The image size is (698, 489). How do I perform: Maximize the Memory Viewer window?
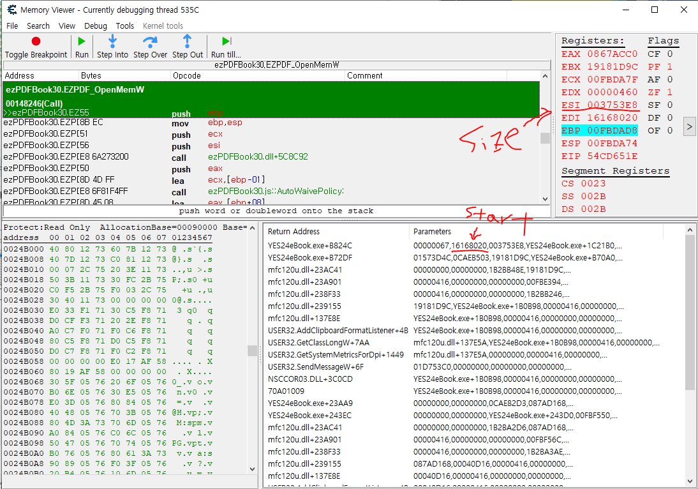(x=655, y=10)
